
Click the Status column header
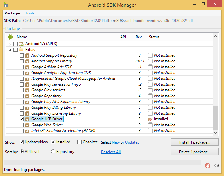154,37
